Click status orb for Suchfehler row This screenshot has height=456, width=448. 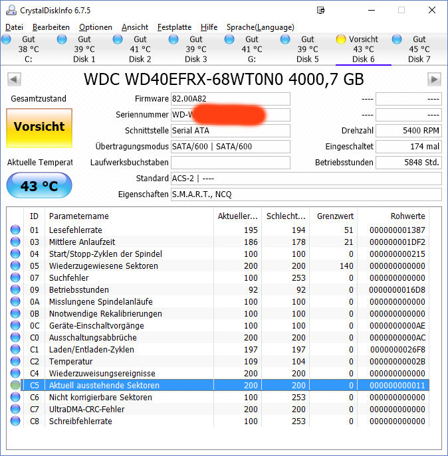tap(15, 277)
